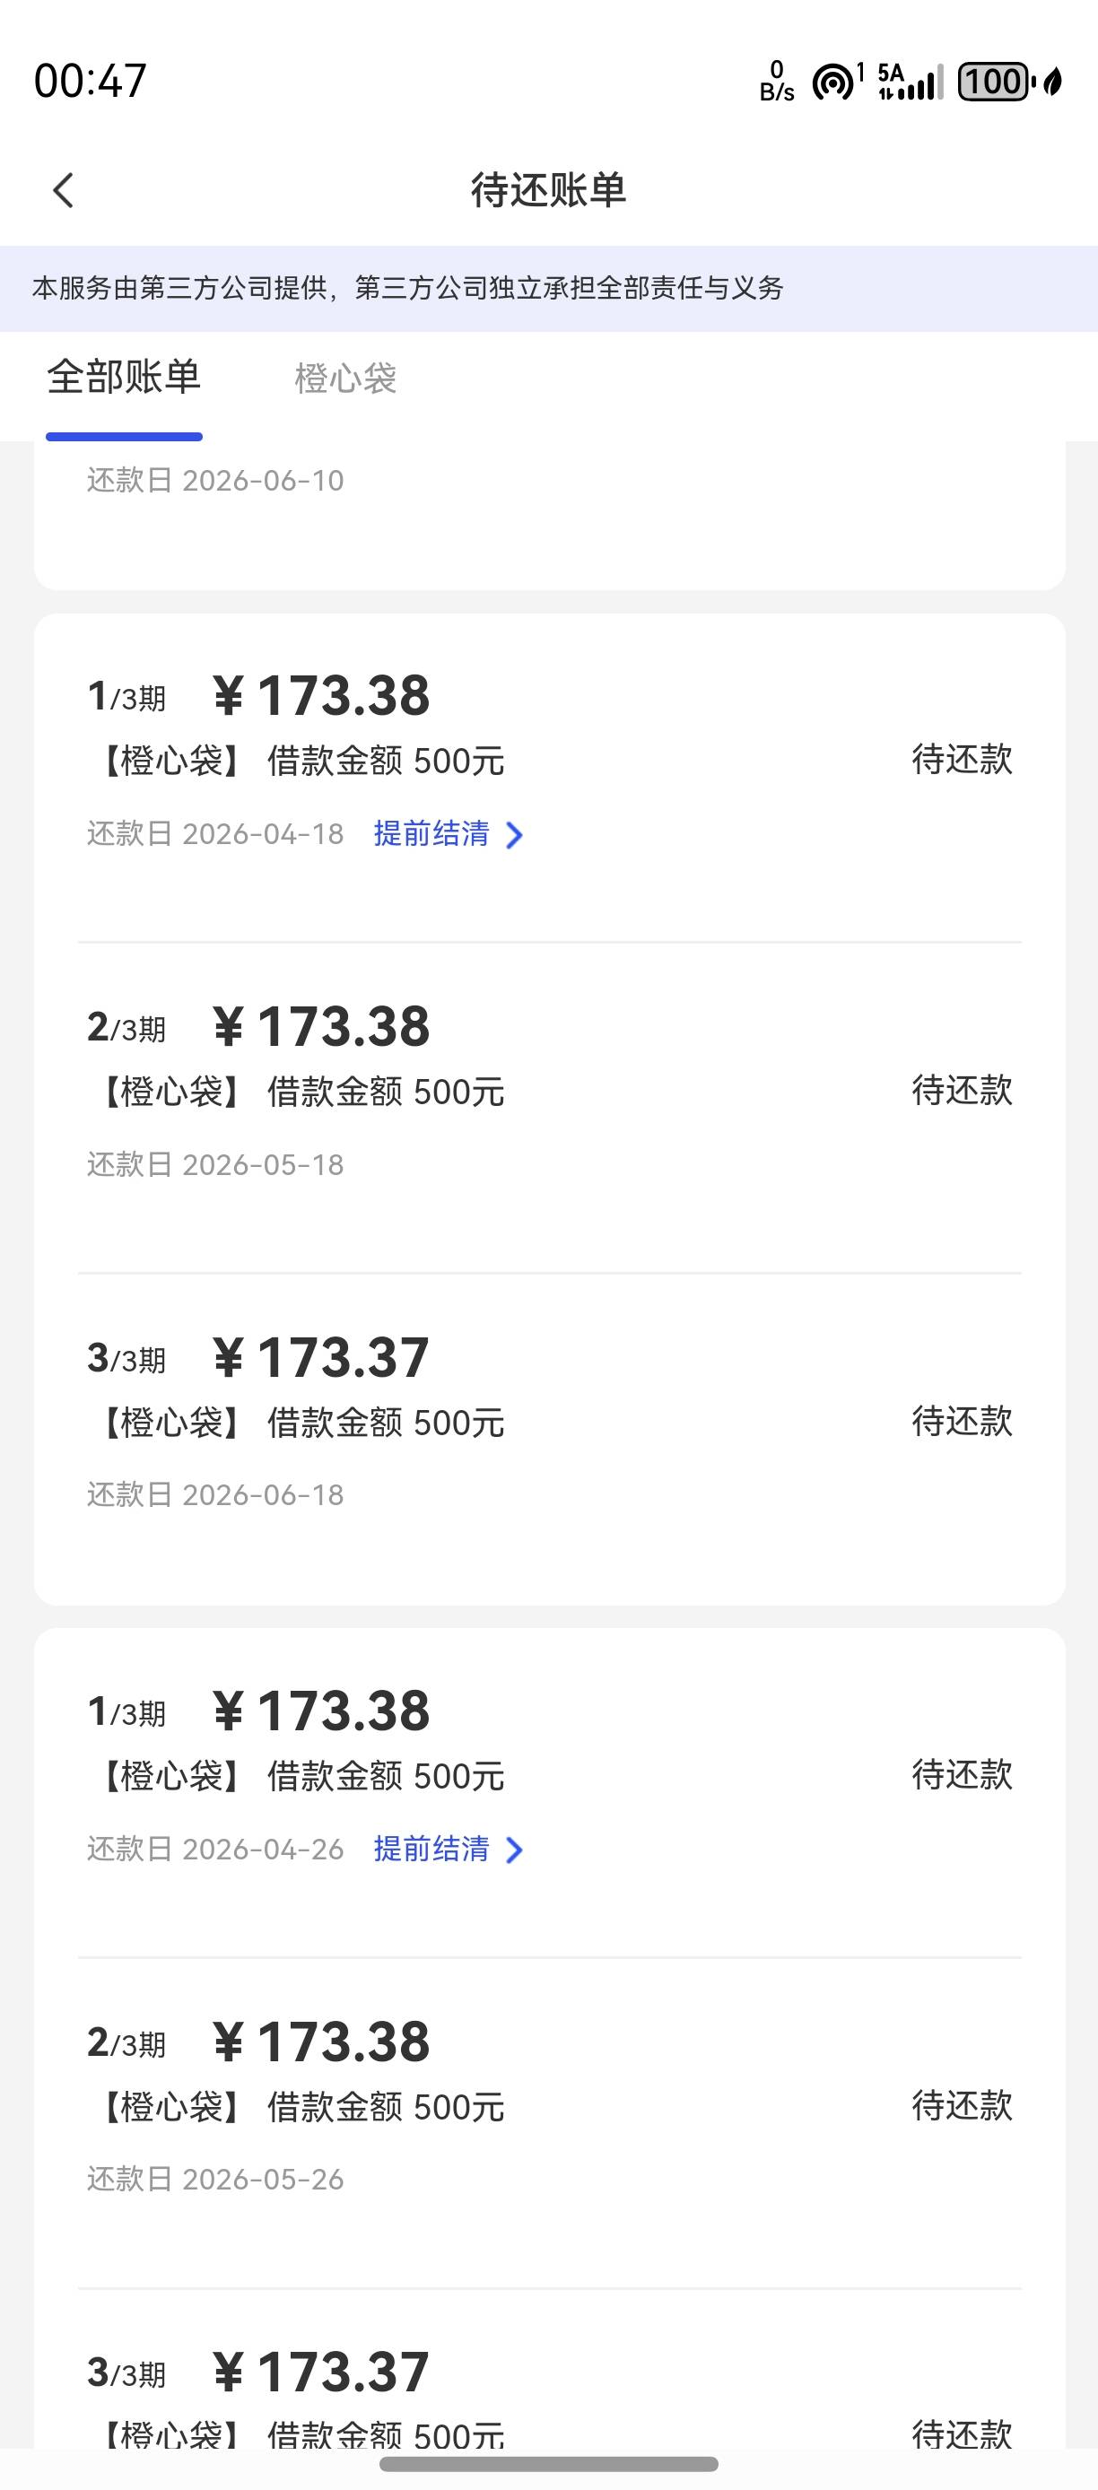
Task: Tap 待还款 status on 2026-06-18 installment
Action: pyautogui.click(x=962, y=1421)
